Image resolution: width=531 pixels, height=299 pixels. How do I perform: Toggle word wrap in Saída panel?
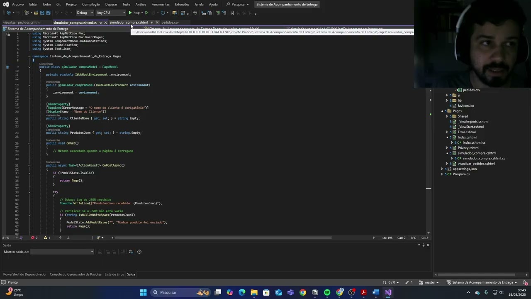[131, 252]
